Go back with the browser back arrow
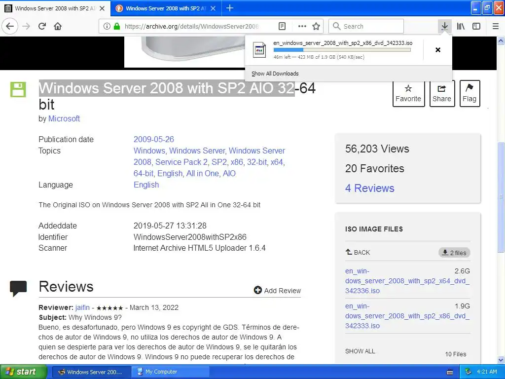505x379 pixels. [10, 26]
